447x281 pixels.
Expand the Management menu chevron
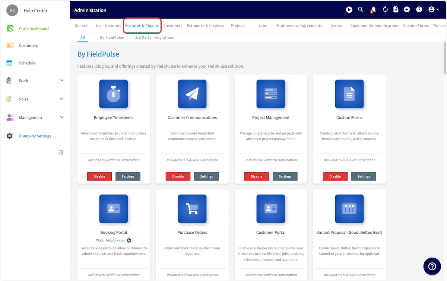click(x=62, y=118)
